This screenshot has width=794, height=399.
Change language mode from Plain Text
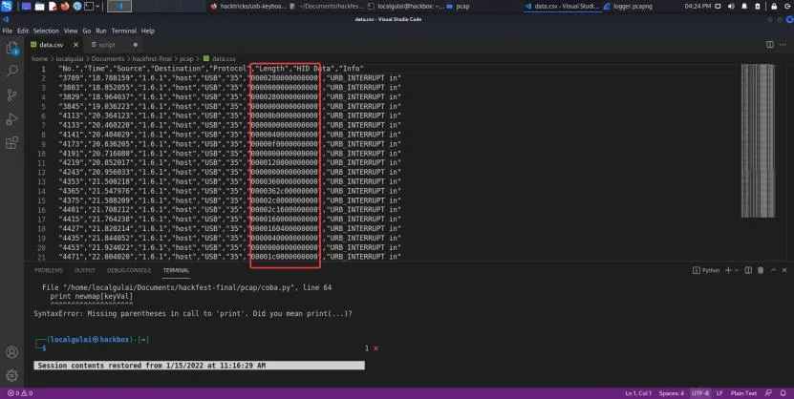pyautogui.click(x=742, y=393)
